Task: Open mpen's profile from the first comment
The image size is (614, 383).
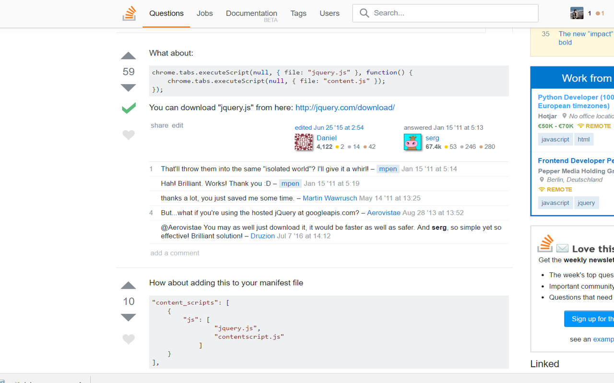Action: pos(388,169)
